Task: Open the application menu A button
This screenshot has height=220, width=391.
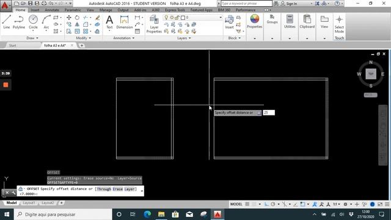Action: (5, 5)
